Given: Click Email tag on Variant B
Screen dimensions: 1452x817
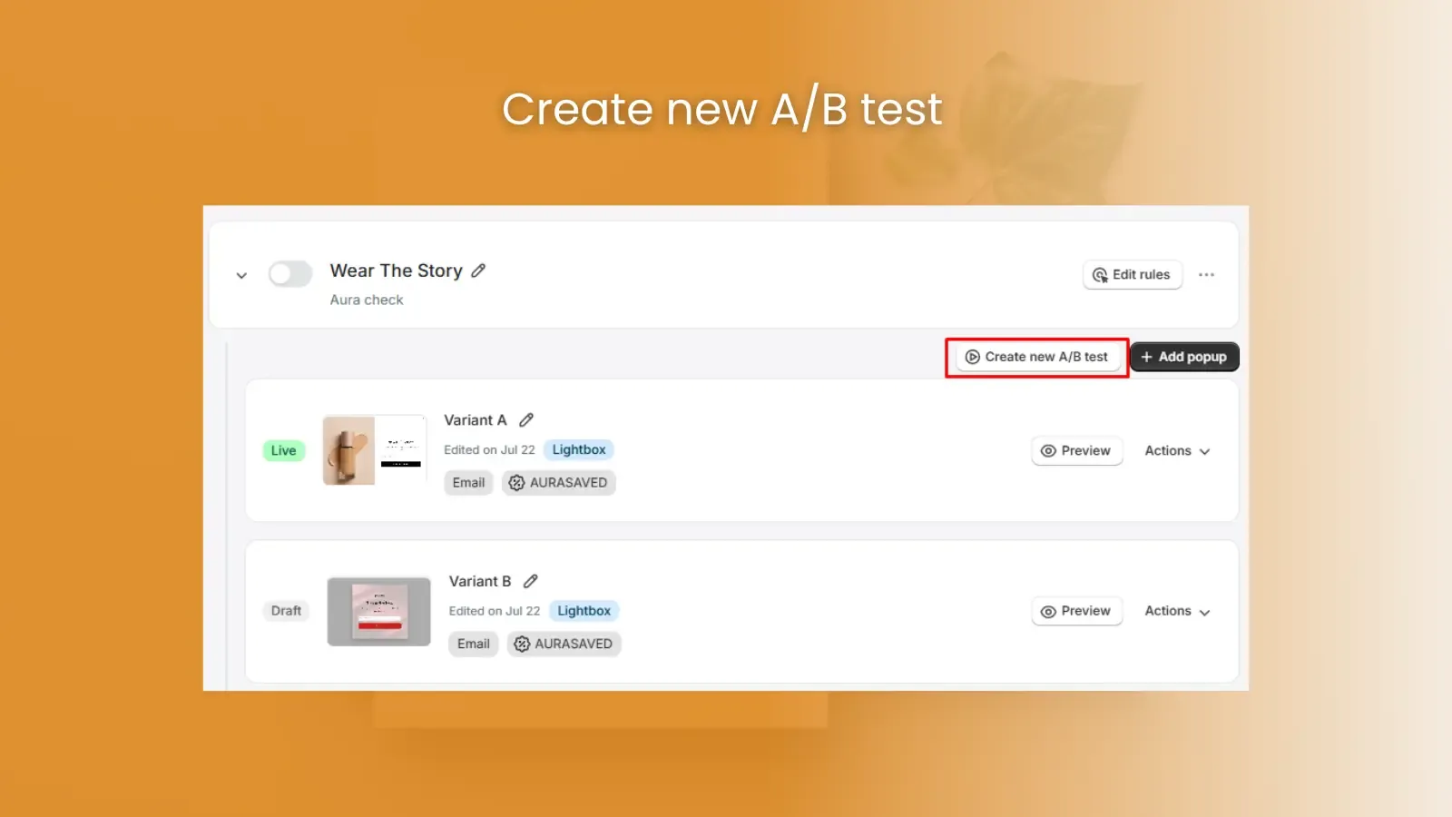Looking at the screenshot, I should pos(473,644).
